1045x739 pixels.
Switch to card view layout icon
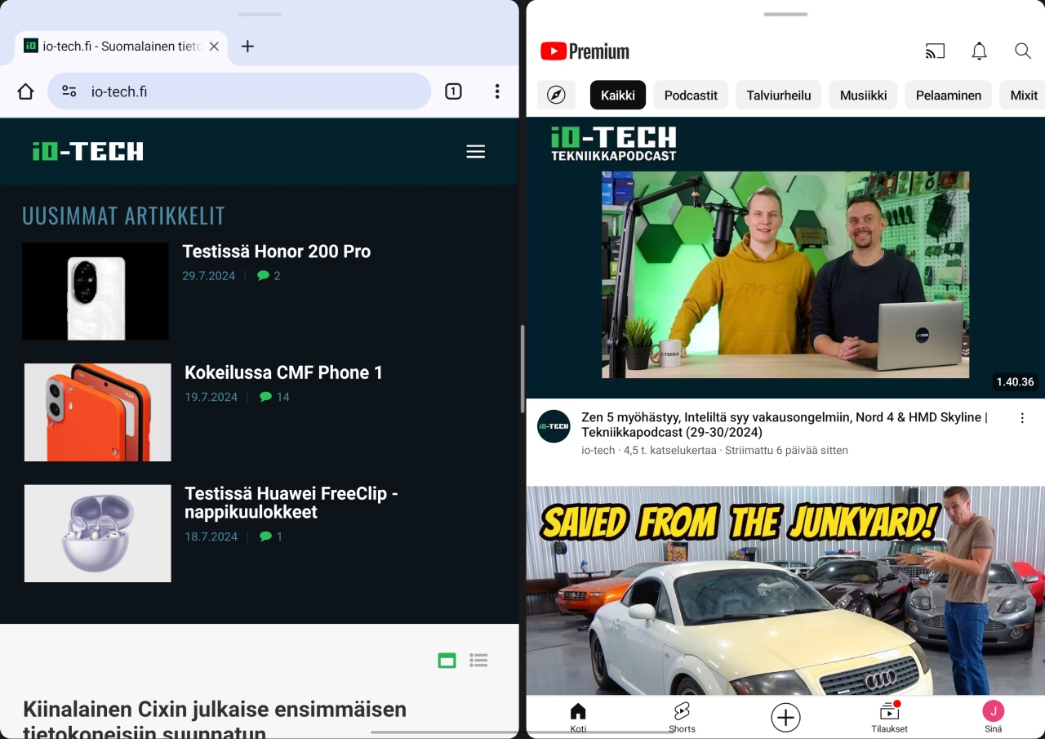pos(447,661)
